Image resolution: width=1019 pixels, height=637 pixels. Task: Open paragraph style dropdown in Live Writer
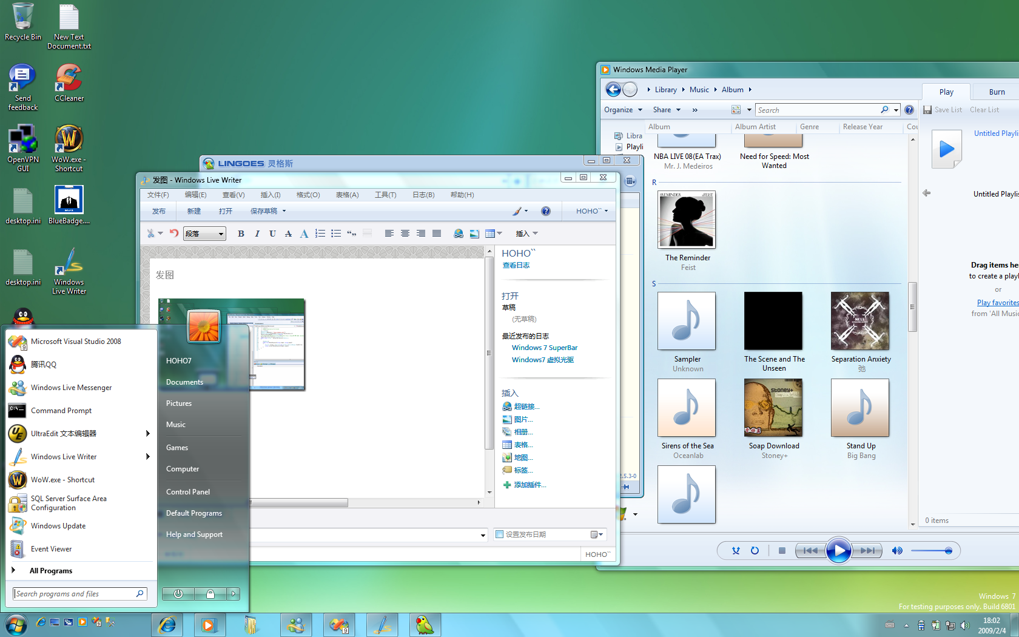[205, 234]
